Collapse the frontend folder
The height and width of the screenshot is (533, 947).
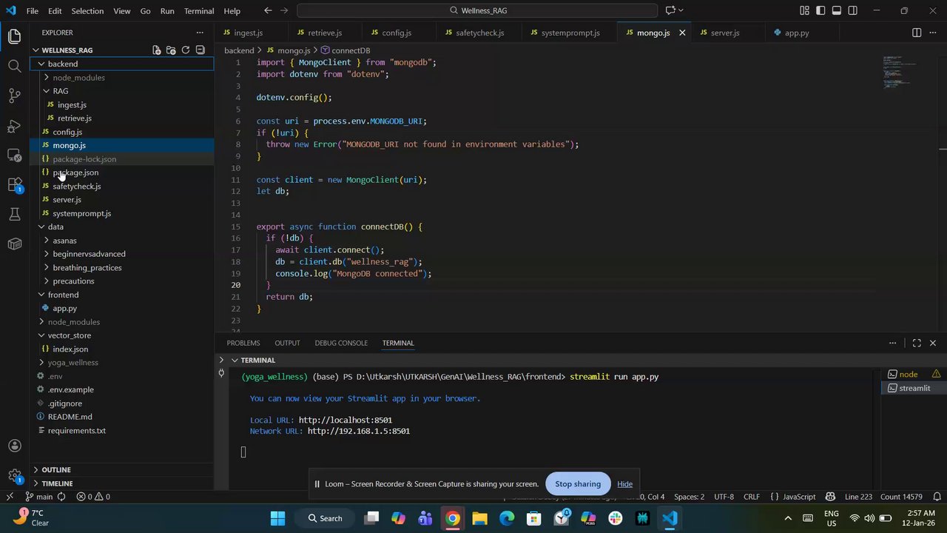(x=41, y=295)
